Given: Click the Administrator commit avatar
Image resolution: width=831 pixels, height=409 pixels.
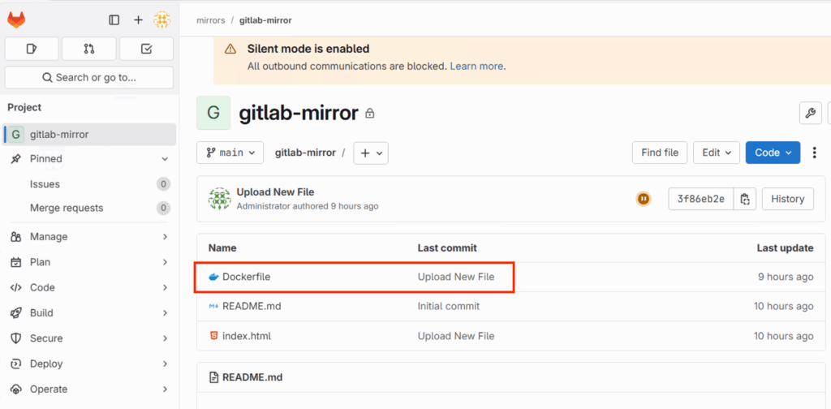Looking at the screenshot, I should click(219, 199).
